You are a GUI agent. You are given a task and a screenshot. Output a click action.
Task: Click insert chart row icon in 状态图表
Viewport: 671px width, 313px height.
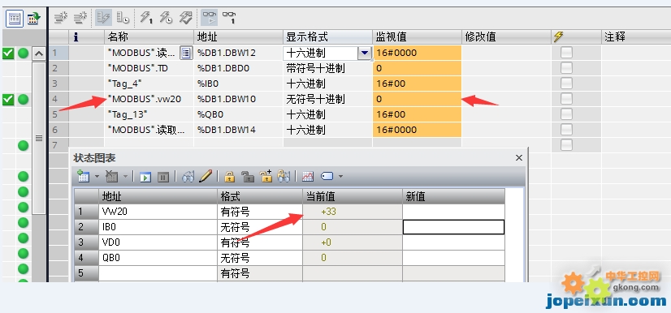[x=83, y=176]
